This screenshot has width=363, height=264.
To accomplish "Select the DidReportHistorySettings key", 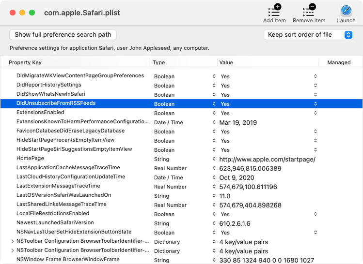I will (49, 85).
